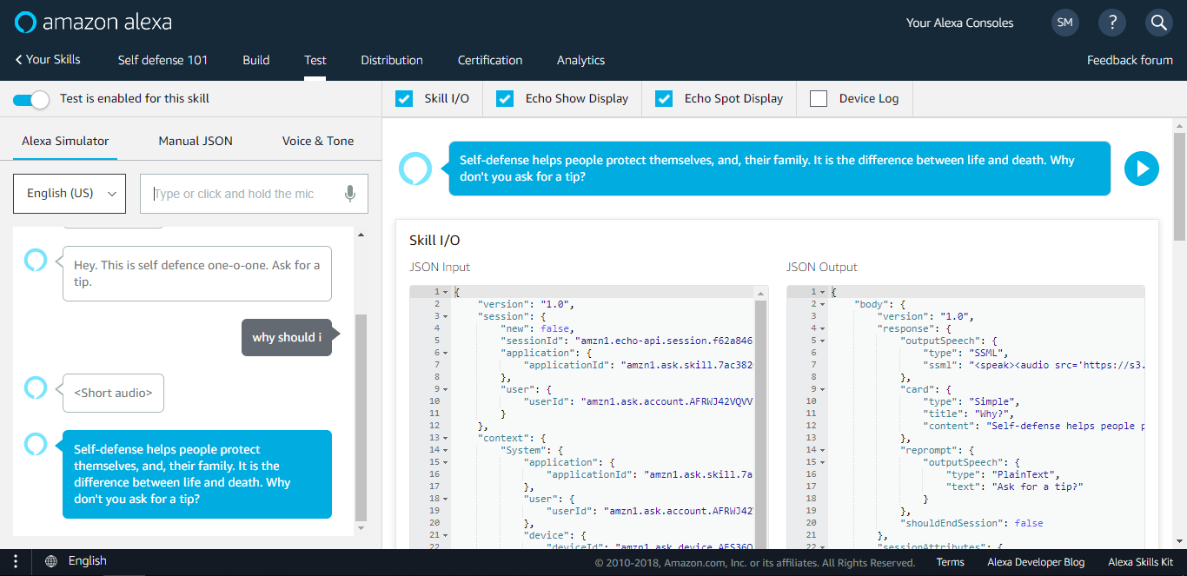Image resolution: width=1187 pixels, height=576 pixels.
Task: Uncheck the Skill I/O checkbox
Action: click(x=404, y=98)
